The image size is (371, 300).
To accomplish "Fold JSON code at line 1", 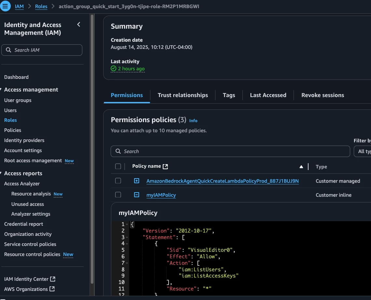I will [x=127, y=224].
